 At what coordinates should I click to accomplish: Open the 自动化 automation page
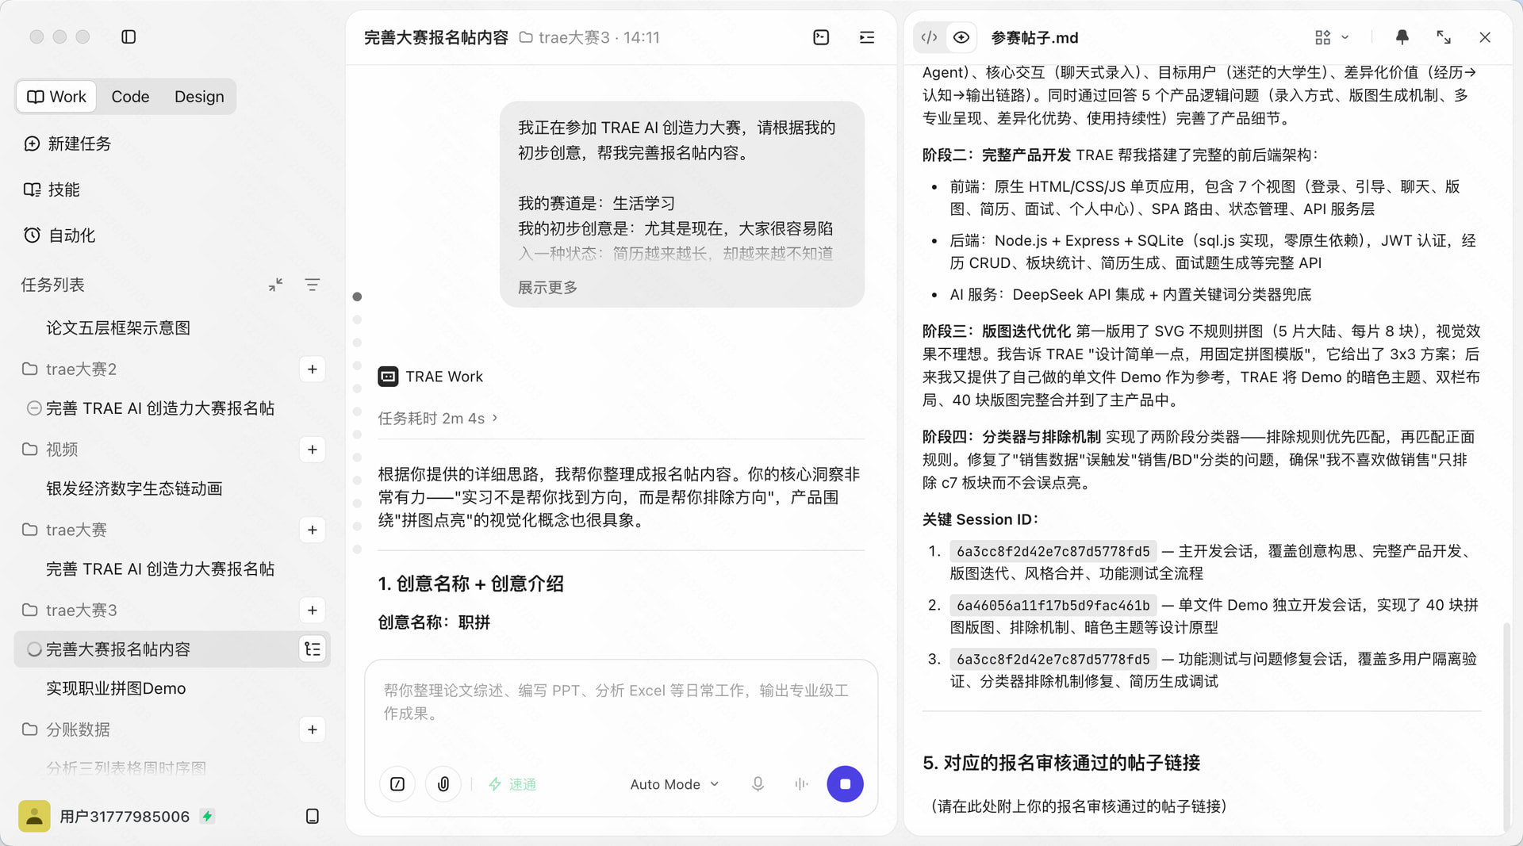coord(59,235)
